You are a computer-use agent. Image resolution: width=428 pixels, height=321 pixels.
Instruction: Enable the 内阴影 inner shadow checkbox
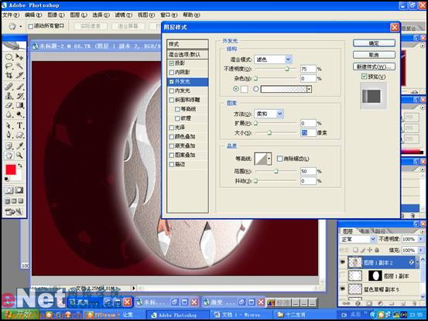coord(171,72)
